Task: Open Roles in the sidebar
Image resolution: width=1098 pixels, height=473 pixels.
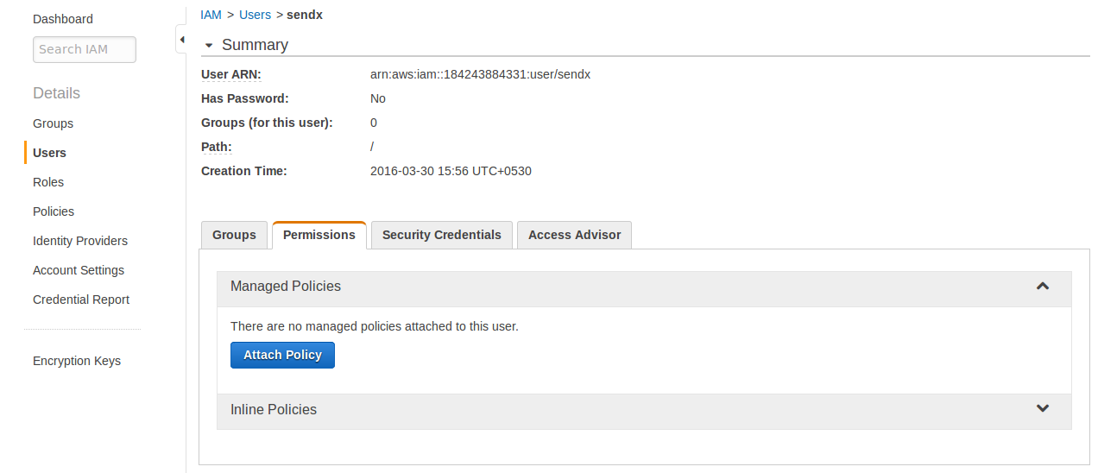Action: click(x=48, y=182)
